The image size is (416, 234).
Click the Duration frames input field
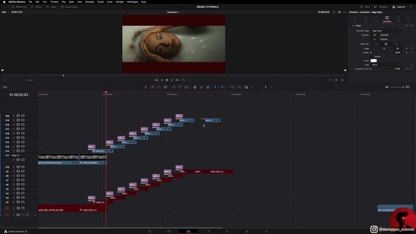(374, 39)
